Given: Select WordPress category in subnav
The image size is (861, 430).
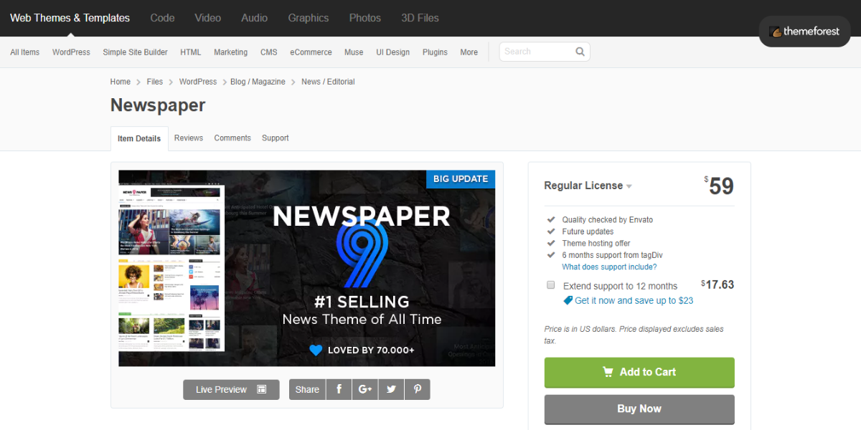Looking at the screenshot, I should 71,52.
